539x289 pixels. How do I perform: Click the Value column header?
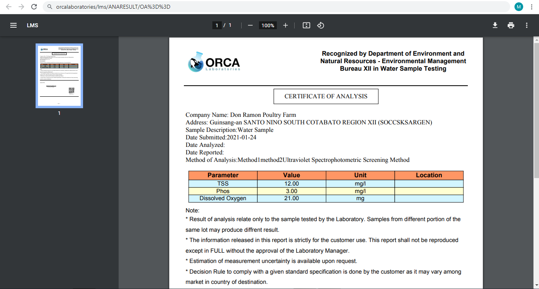[291, 175]
